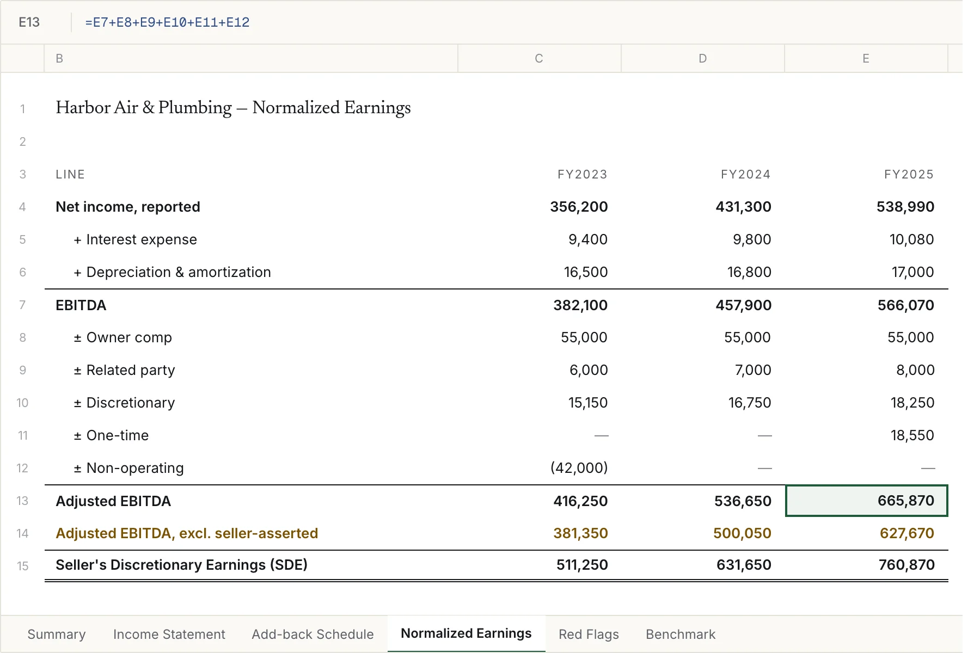Open the Summary sheet tab
The image size is (980, 653).
[57, 634]
